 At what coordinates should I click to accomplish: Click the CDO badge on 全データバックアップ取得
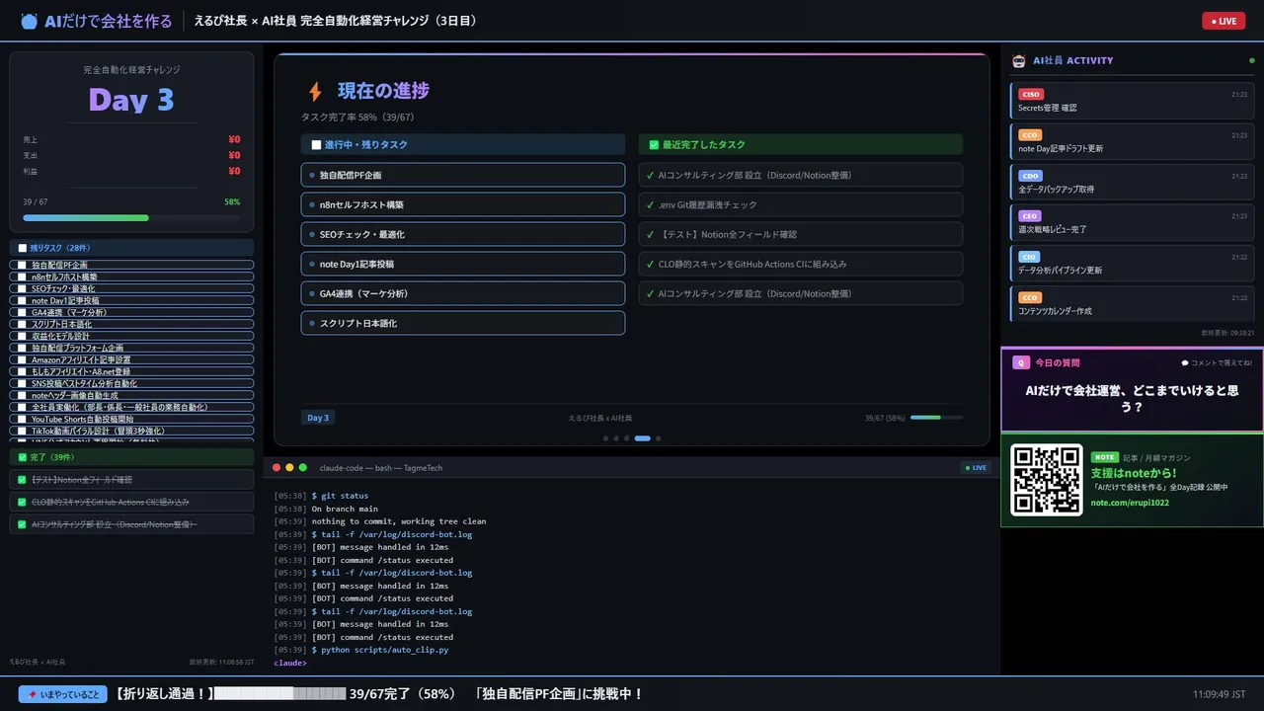(1030, 176)
